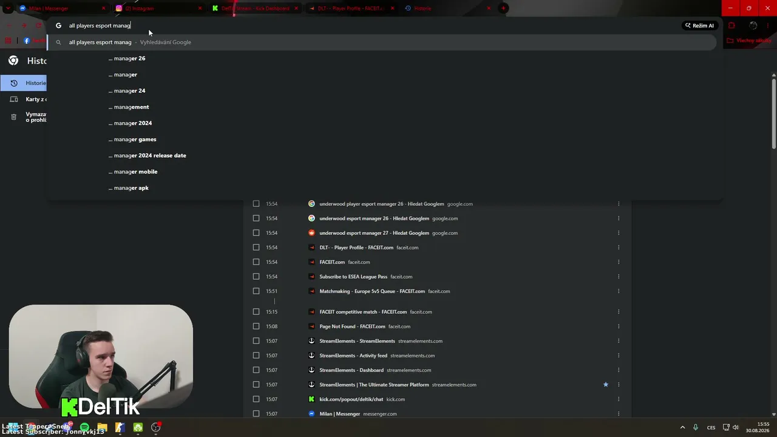Click the Google favicon of underwood esport manager 26
Screen dimensions: 777x437
pyautogui.click(x=311, y=218)
